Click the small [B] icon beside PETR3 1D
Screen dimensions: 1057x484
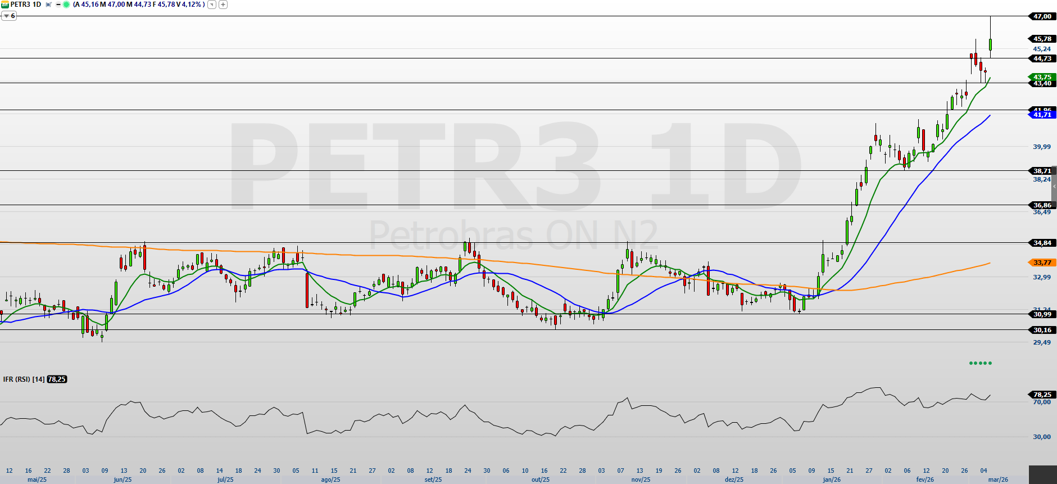(49, 4)
